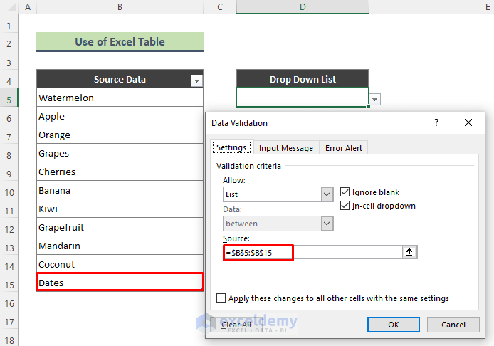Expand the drop-down arrow beside cell D5
Viewport: 494px width, 346px height.
(x=375, y=100)
